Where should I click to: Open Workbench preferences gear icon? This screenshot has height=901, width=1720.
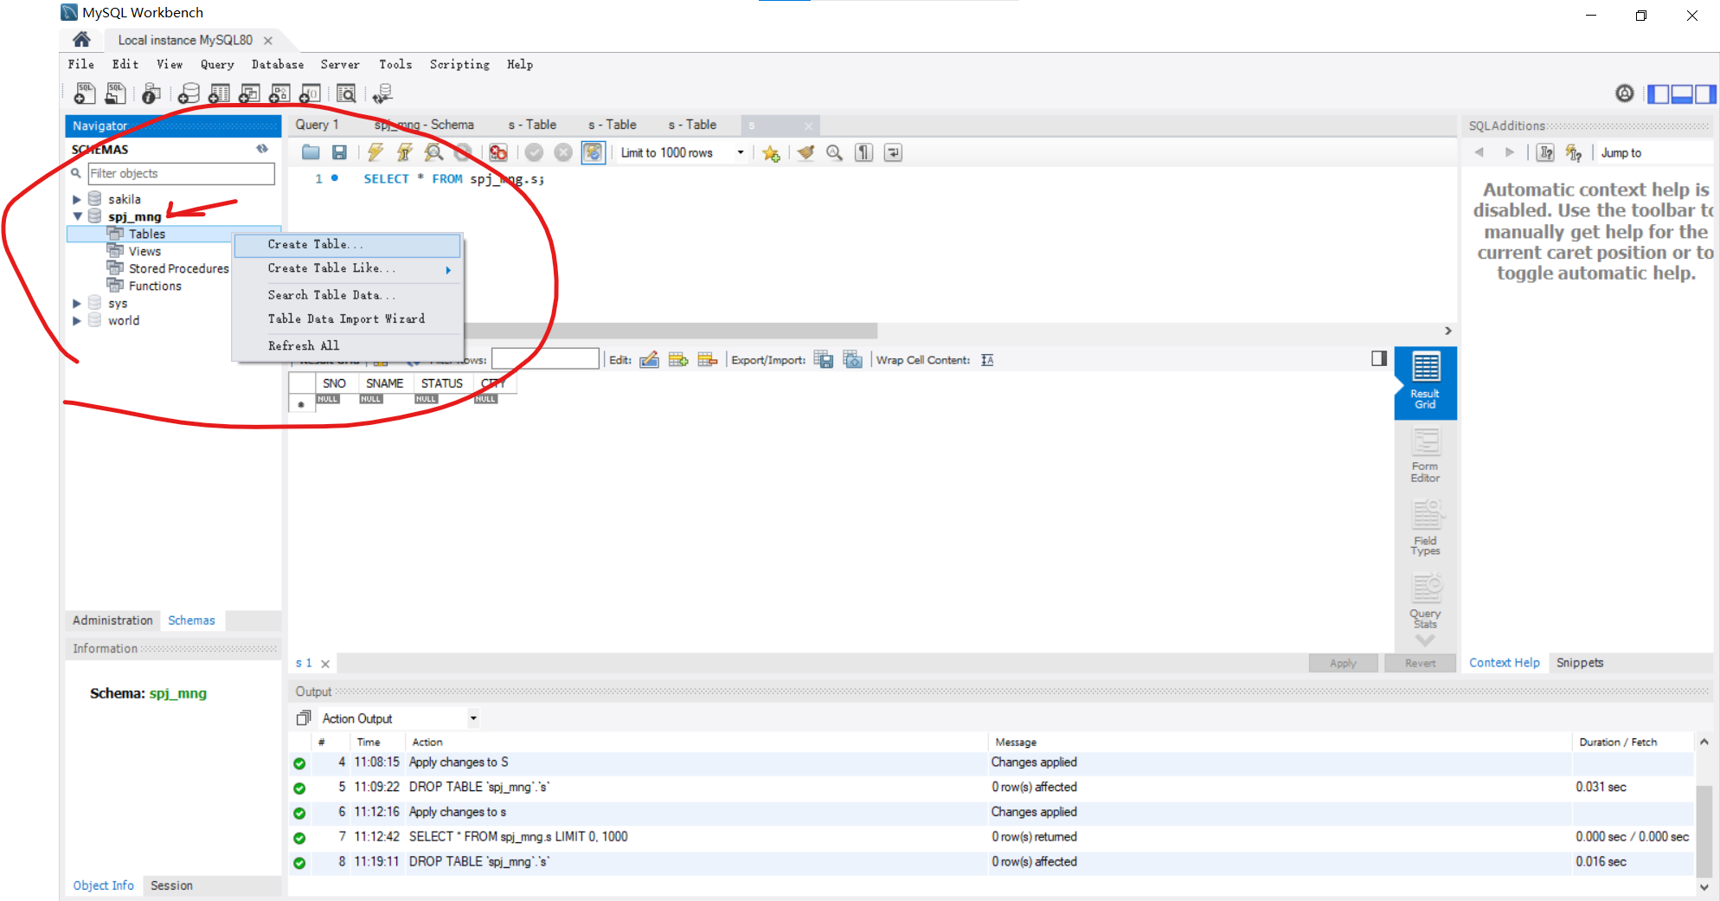coord(1625,93)
